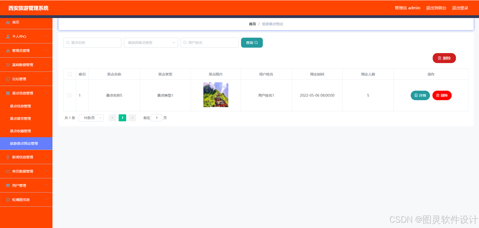The height and width of the screenshot is (228, 479).
Task: Click the 详情 button for 景点名称5
Action: (420, 95)
